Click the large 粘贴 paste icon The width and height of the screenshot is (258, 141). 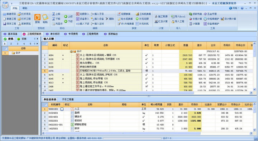coord(45,17)
